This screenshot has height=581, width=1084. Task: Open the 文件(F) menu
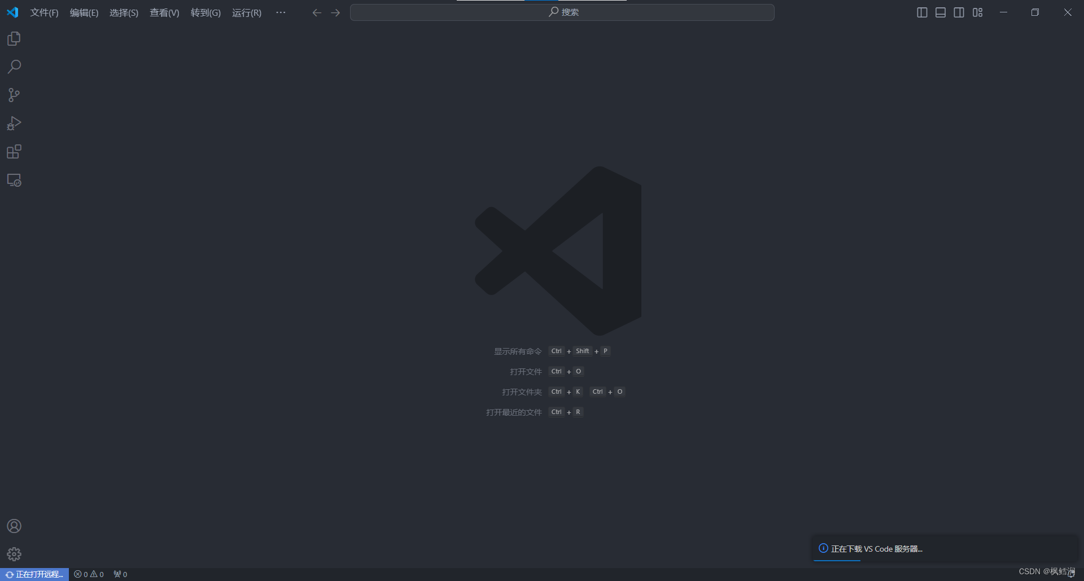point(44,12)
